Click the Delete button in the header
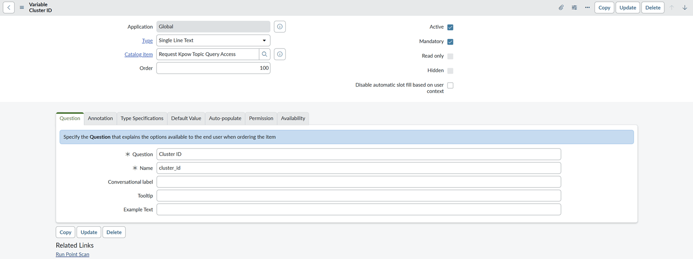Viewport: 693px width, 259px height. (x=653, y=8)
